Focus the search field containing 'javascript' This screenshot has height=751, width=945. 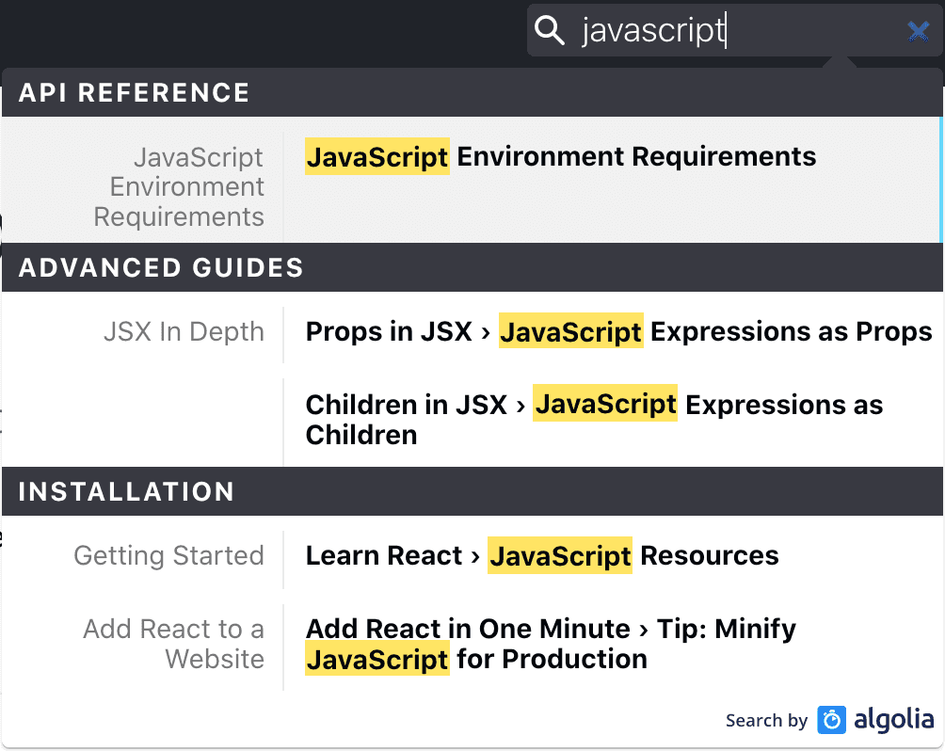(x=735, y=30)
